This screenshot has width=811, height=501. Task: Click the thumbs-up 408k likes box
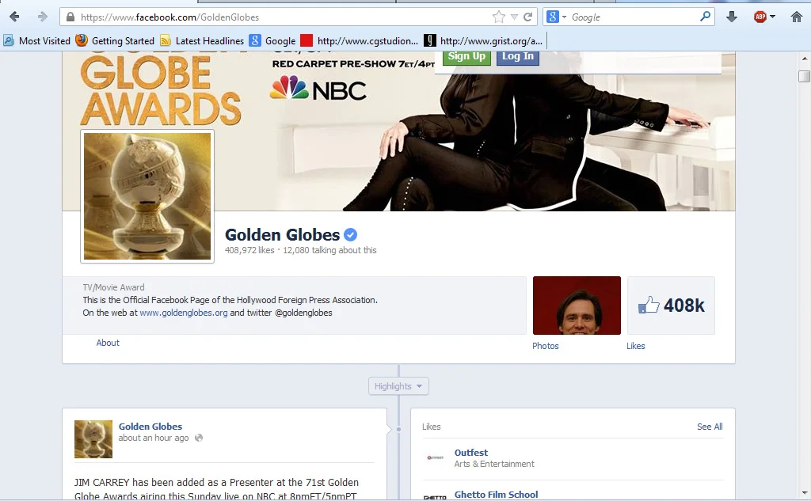[672, 306]
